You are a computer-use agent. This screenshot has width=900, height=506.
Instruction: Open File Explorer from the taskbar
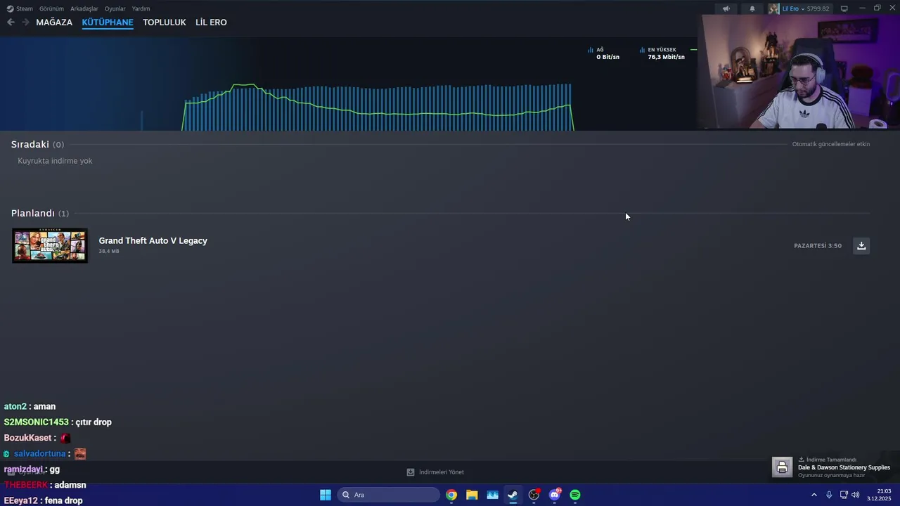(x=472, y=495)
